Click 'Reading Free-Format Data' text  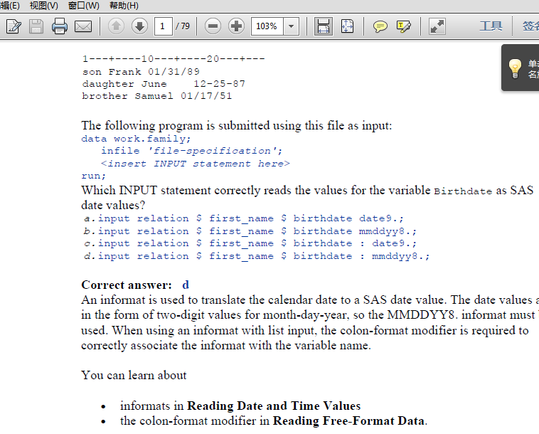(x=348, y=421)
